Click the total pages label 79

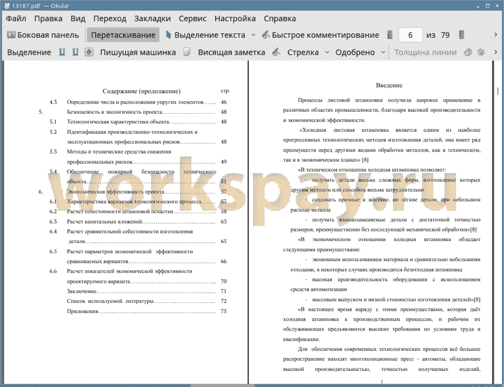pos(445,35)
